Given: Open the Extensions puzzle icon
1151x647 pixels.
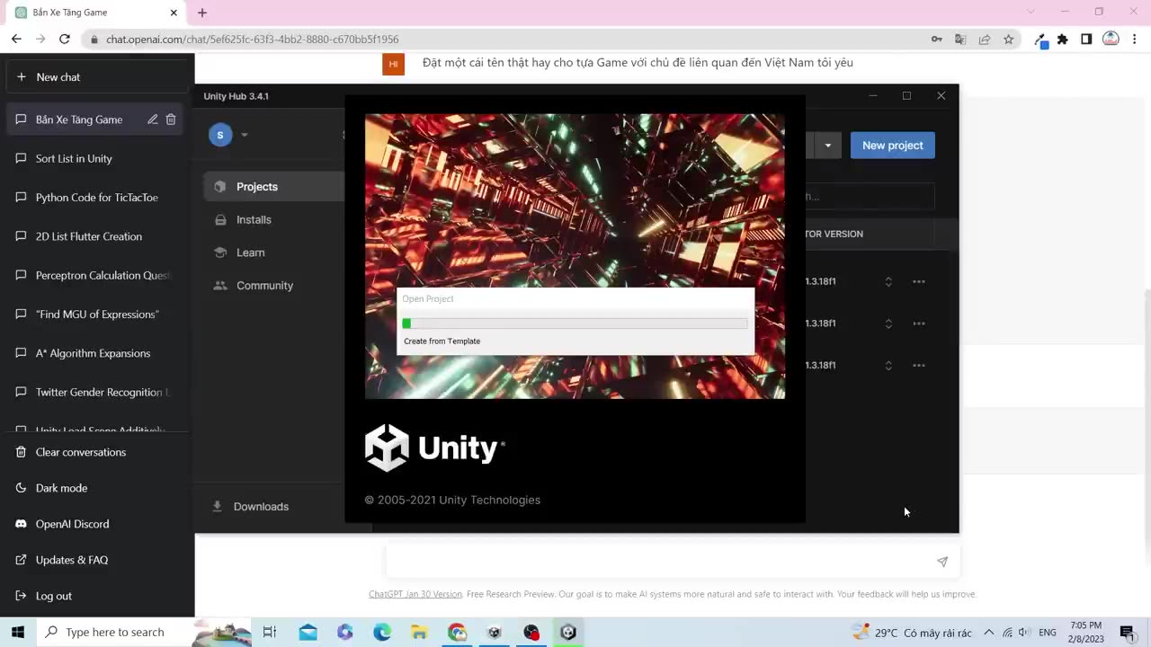Looking at the screenshot, I should pyautogui.click(x=1063, y=40).
